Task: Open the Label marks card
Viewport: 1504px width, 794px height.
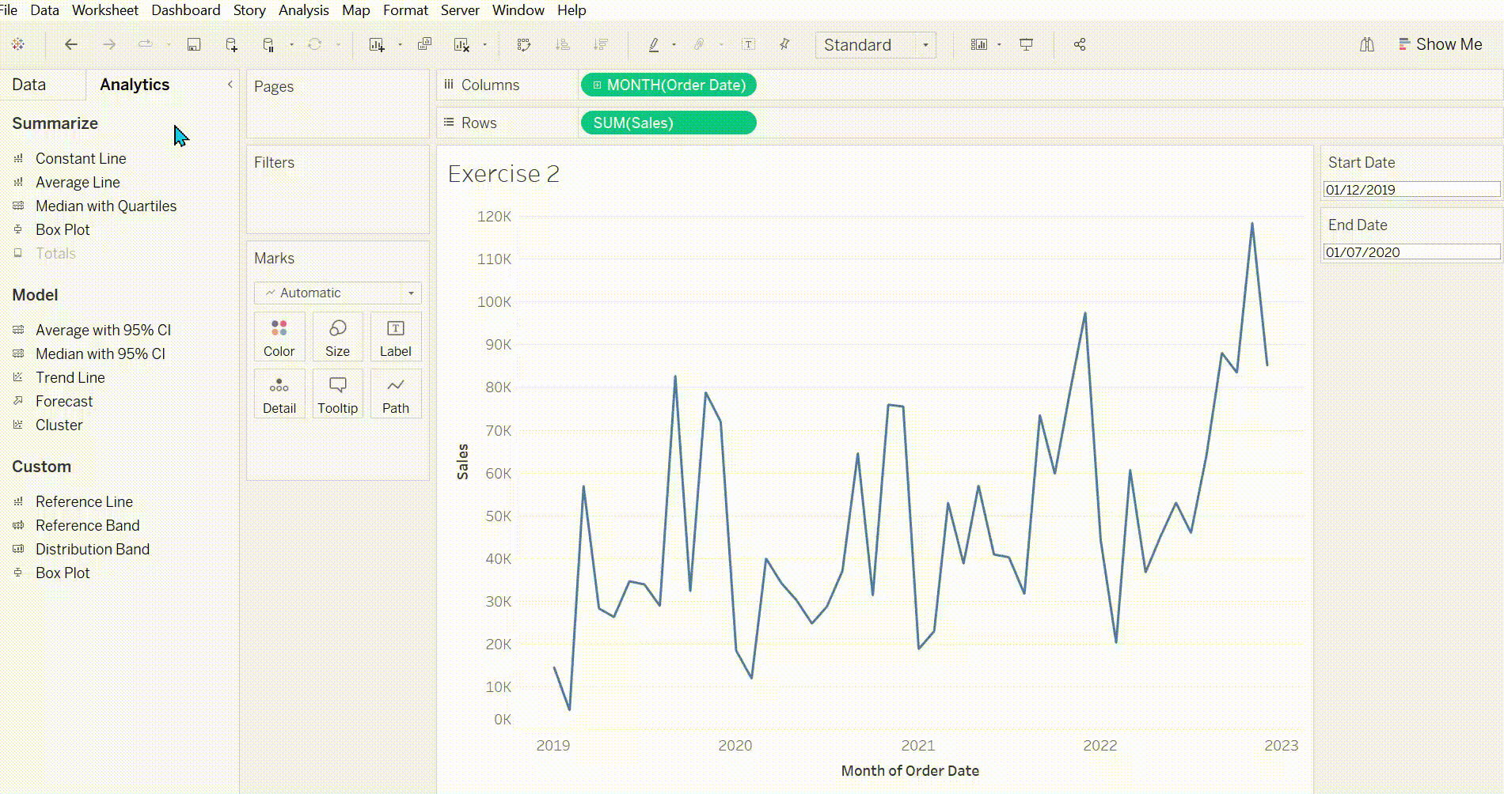Action: click(x=396, y=337)
